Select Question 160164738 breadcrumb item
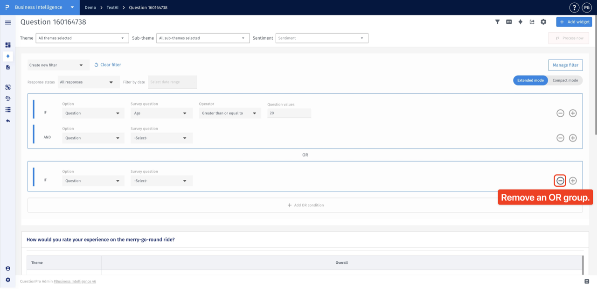Image resolution: width=597 pixels, height=289 pixels. click(148, 7)
